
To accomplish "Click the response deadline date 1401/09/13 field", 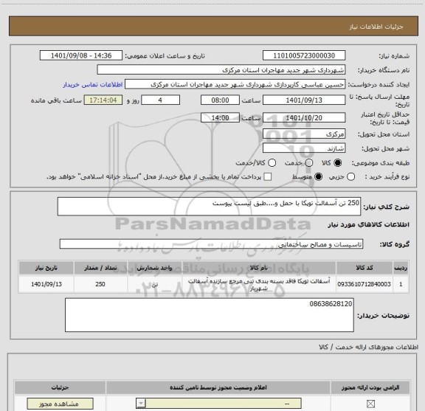I will tap(304, 100).
